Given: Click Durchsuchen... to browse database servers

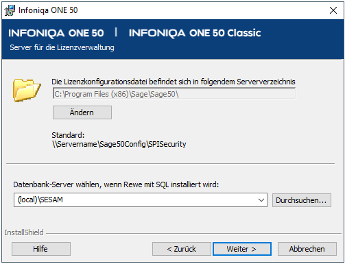Looking at the screenshot, I should pos(301,200).
